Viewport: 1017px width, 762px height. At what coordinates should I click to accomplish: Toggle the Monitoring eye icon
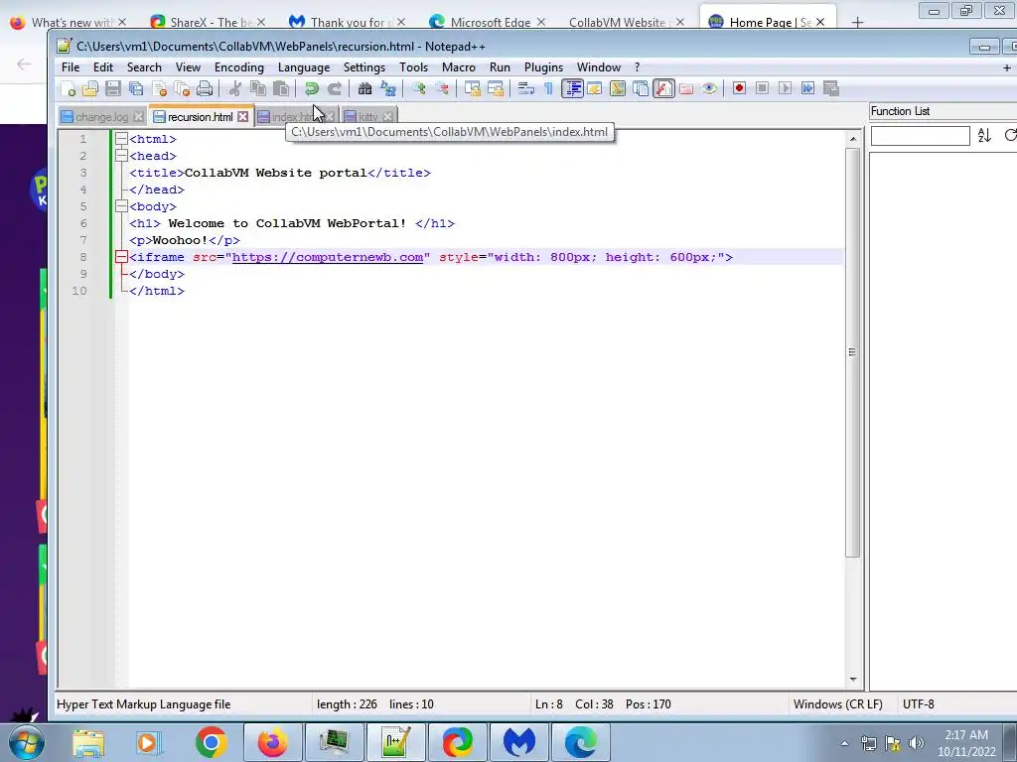(709, 88)
